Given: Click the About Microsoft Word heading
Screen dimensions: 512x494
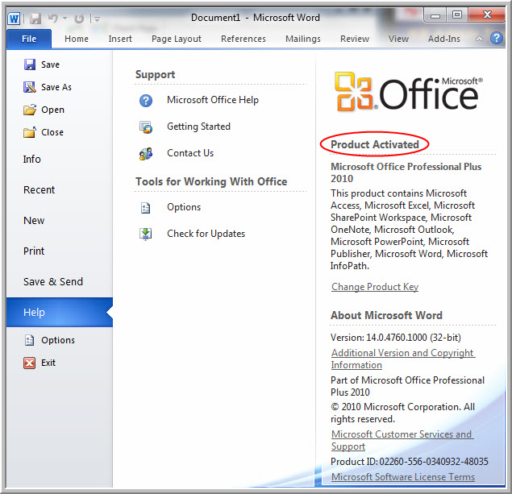Looking at the screenshot, I should click(x=386, y=315).
